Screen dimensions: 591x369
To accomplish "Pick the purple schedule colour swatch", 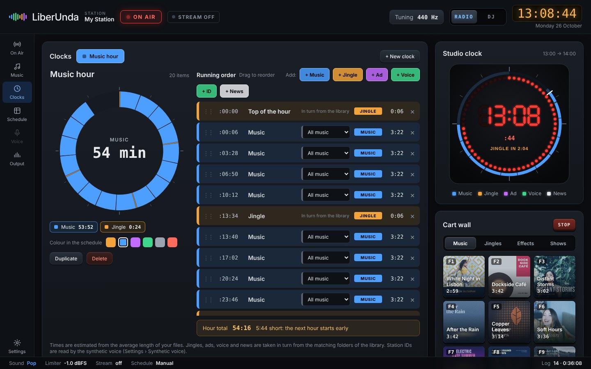I will [135, 242].
